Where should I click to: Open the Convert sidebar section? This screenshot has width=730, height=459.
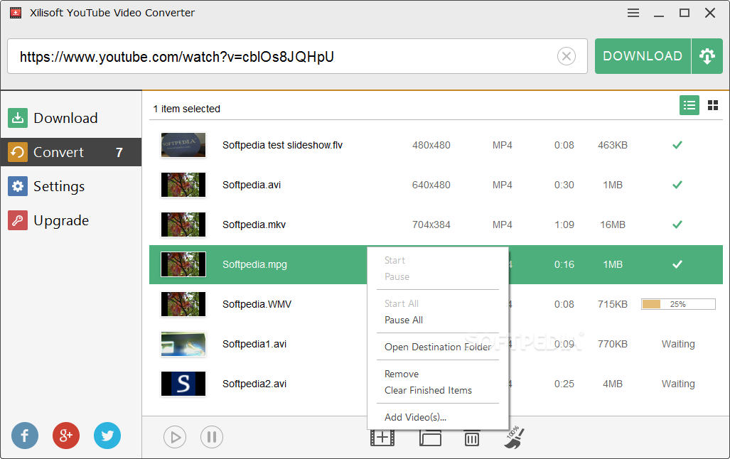coord(71,152)
